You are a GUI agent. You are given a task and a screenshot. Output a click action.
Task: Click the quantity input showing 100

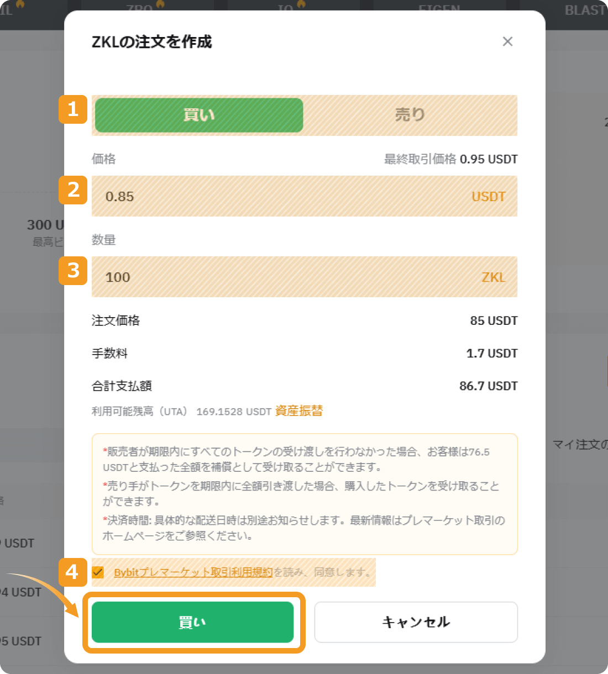click(305, 277)
